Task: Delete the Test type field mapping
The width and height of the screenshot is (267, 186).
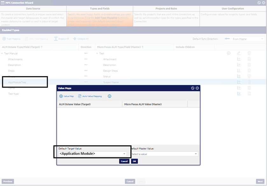Action: click(x=249, y=93)
